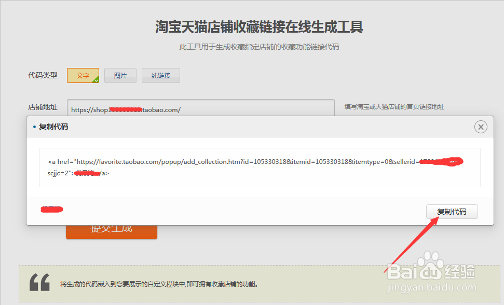Toggle the 文字 selection state
Screen dimensions: 504x305
tap(83, 75)
